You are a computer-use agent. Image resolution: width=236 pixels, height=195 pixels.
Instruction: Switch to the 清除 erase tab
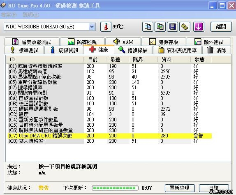pyautogui.click(x=217, y=50)
